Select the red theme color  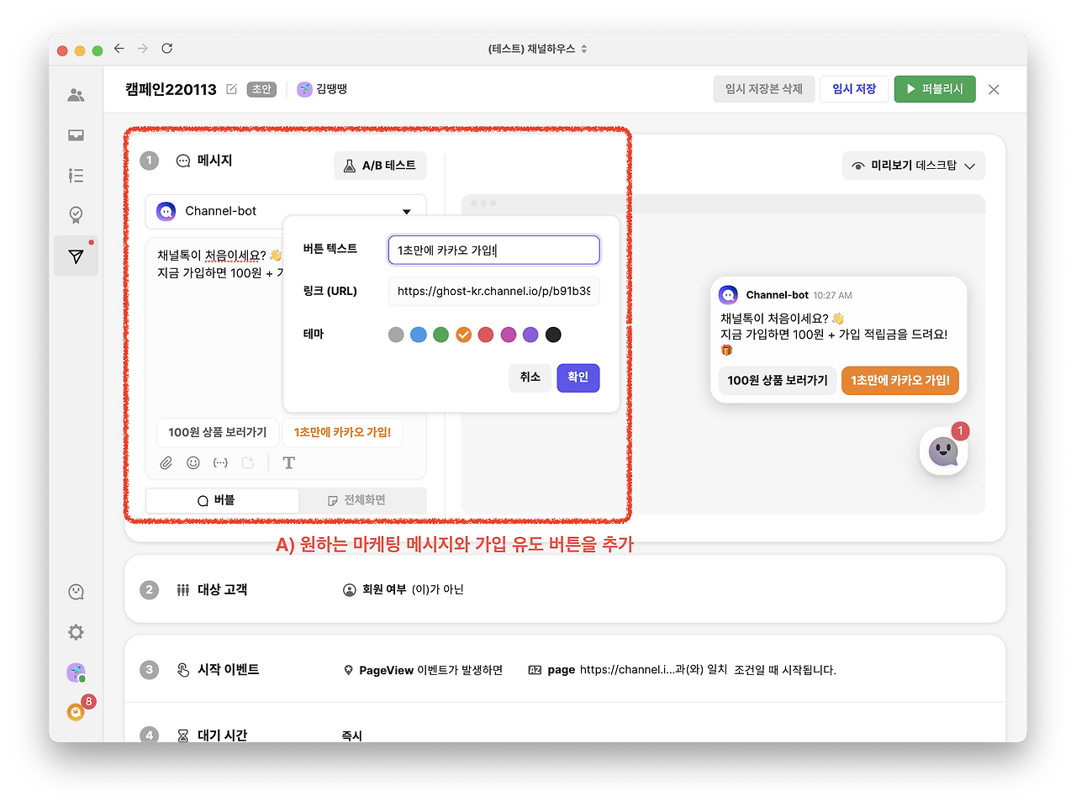click(x=486, y=335)
